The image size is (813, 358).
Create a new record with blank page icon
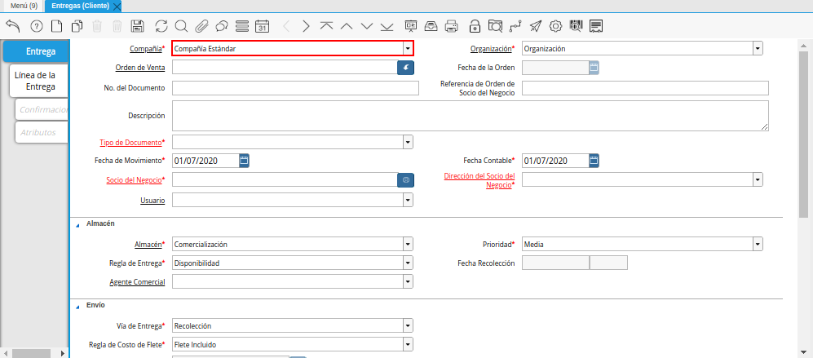click(x=56, y=26)
